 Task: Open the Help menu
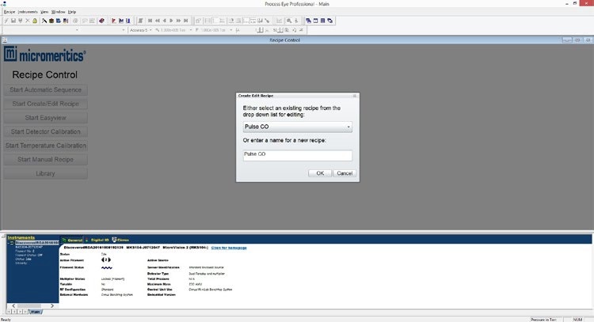(x=72, y=12)
